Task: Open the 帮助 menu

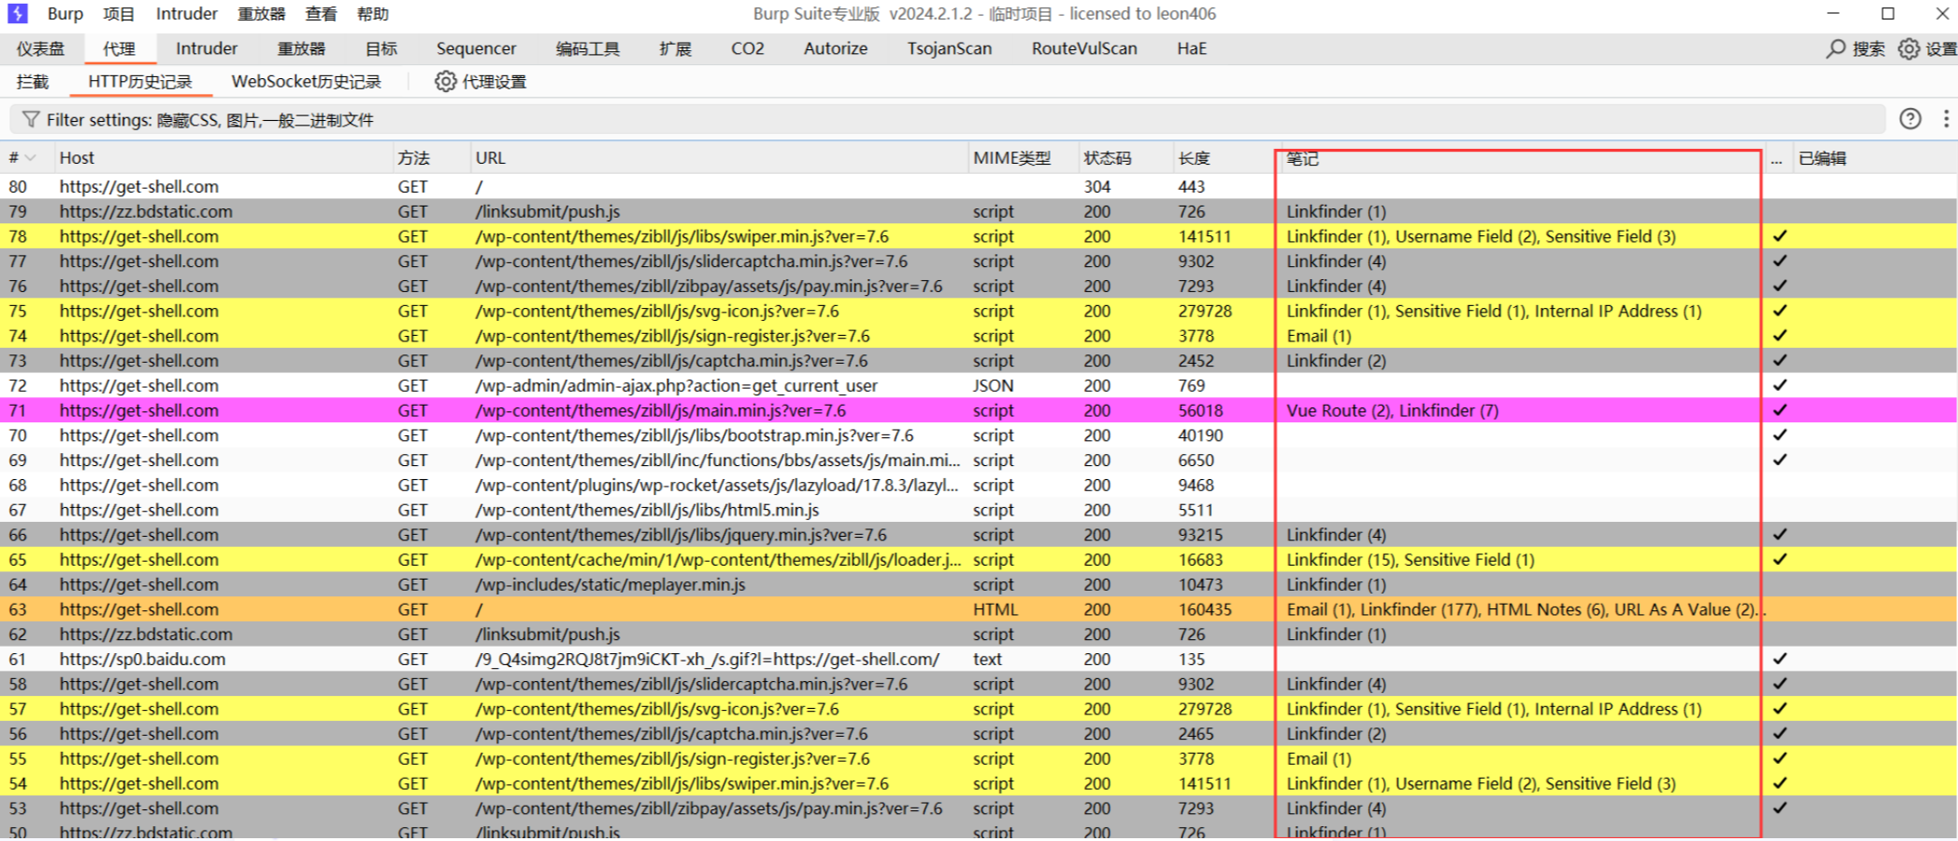Action: click(372, 14)
